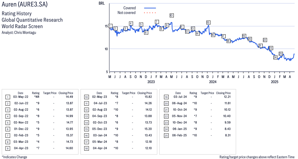Select chart marker 7 on the graph
Viewport: 298px width, 159px height.
(x=156, y=22)
